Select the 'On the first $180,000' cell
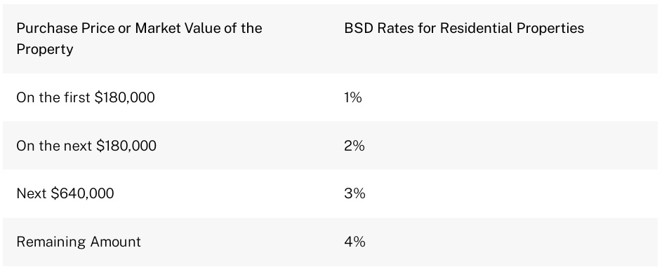This screenshot has width=662, height=269. click(86, 97)
